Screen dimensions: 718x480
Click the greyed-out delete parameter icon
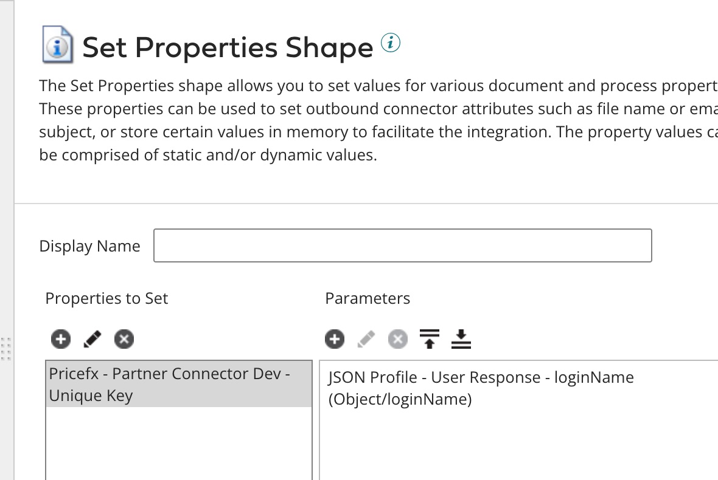click(x=397, y=339)
